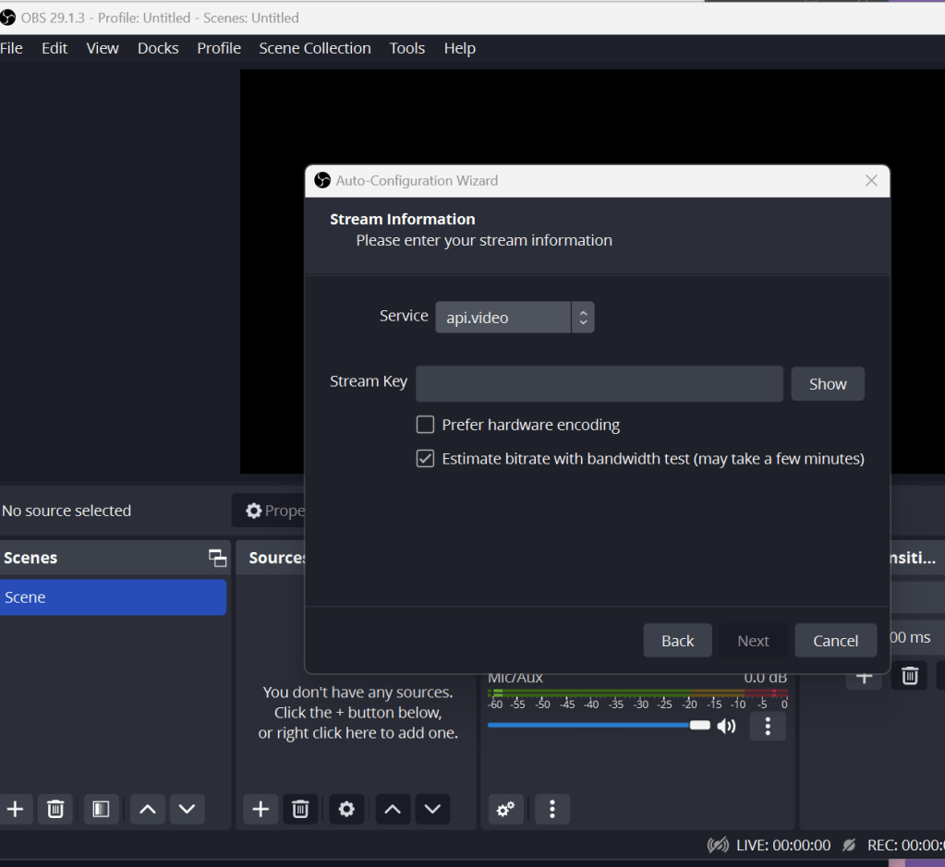Viewport: 945px width, 867px height.
Task: Click Show to reveal the stream key
Action: [828, 384]
